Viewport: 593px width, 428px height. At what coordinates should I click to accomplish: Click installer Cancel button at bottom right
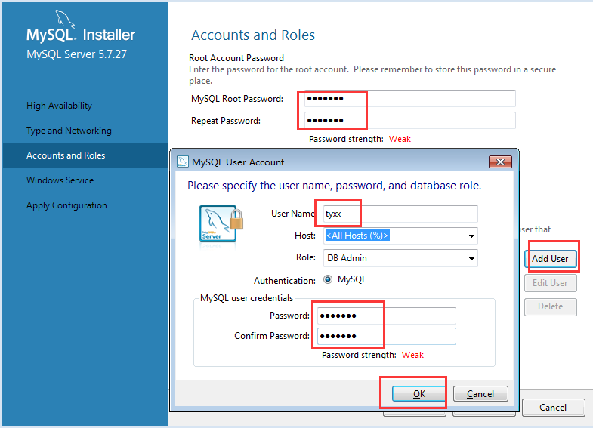pyautogui.click(x=553, y=407)
